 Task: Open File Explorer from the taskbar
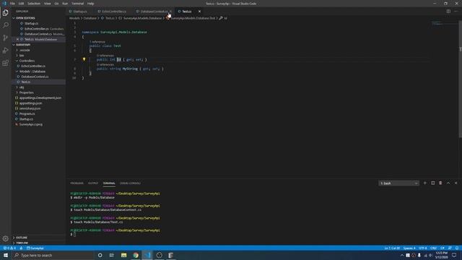coord(123,255)
